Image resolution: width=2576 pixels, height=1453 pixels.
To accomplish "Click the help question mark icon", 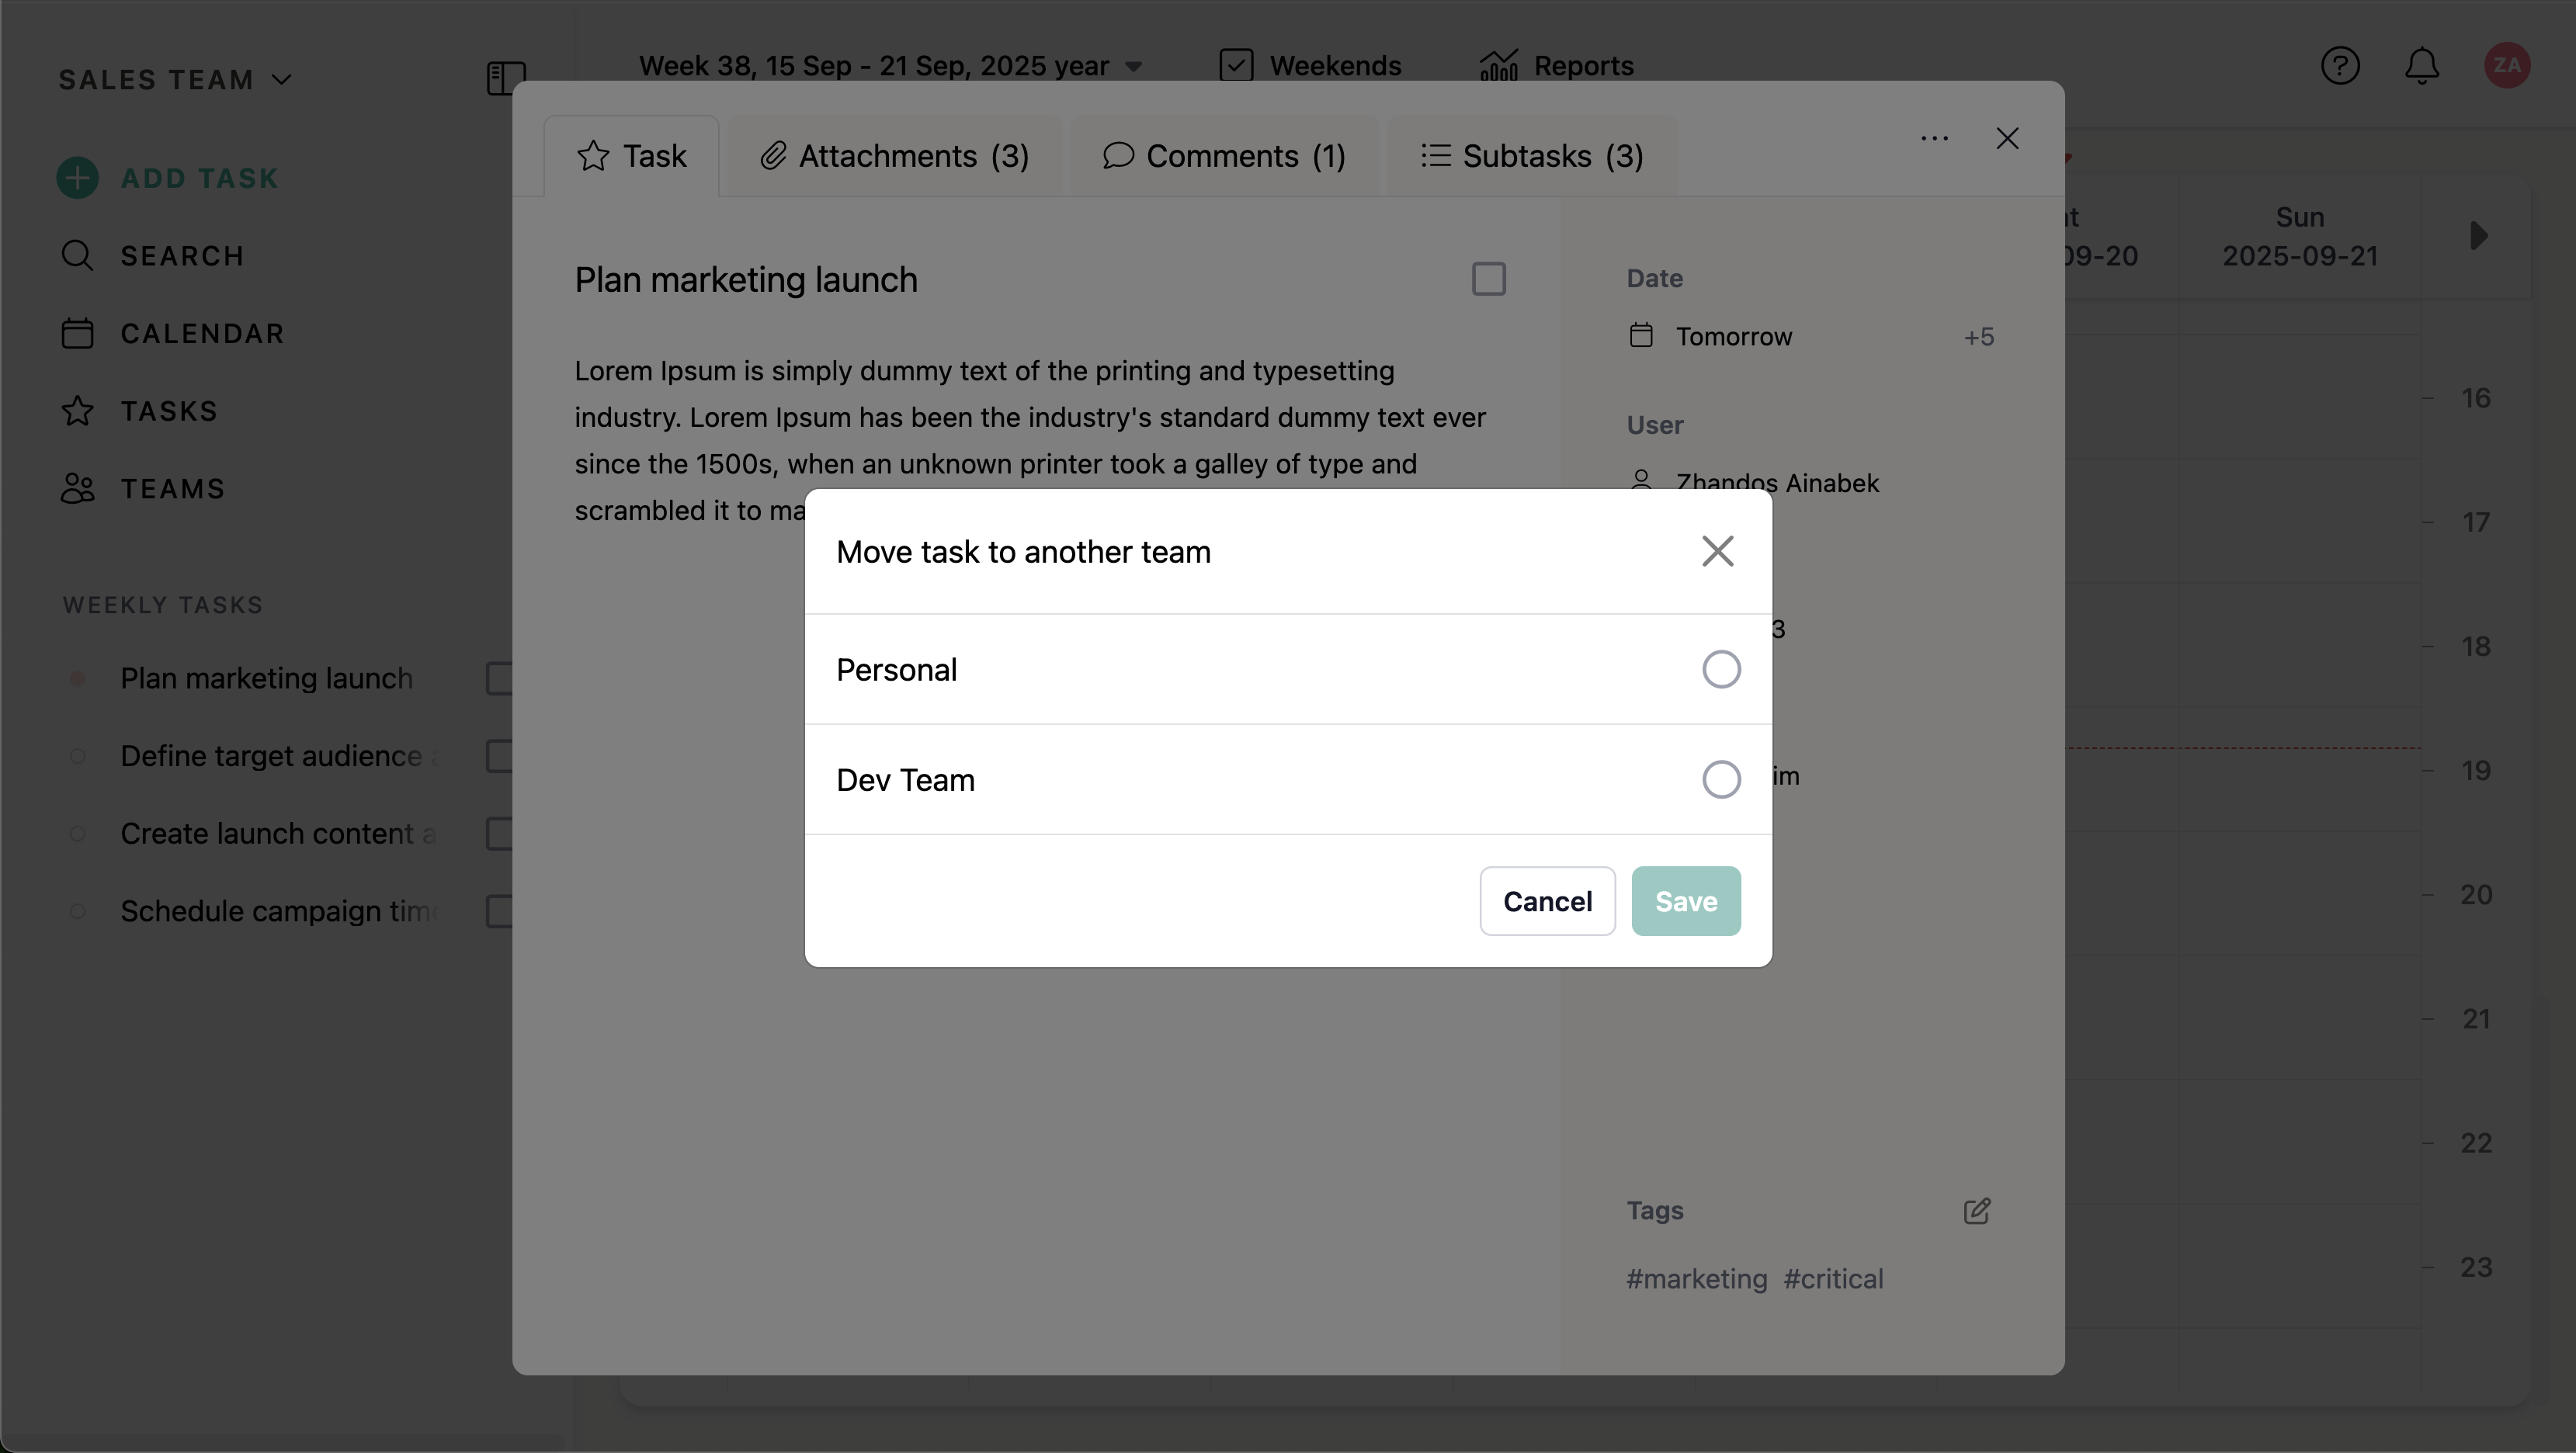I will (x=2340, y=66).
